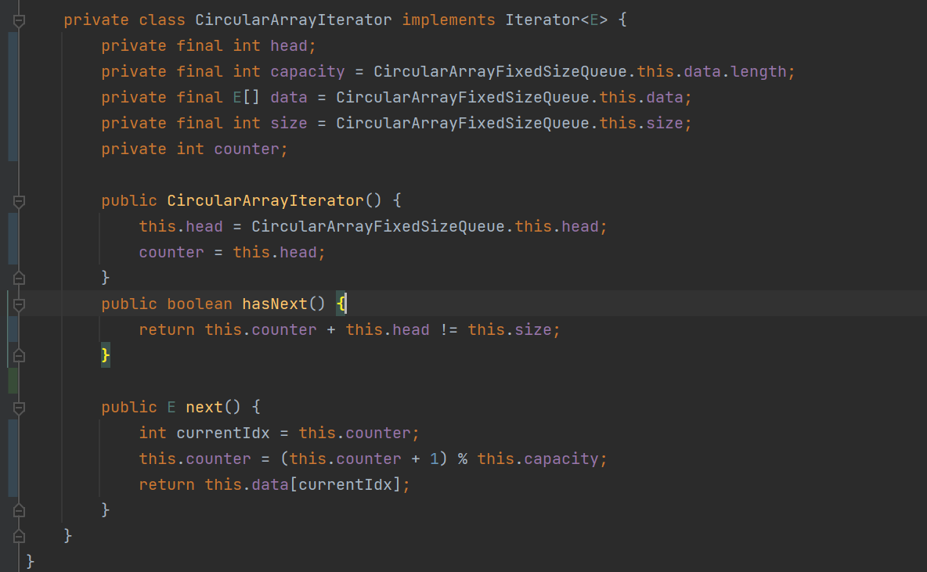This screenshot has width=927, height=572.
Task: Collapse the hasNext method fold marker
Action: 20,304
